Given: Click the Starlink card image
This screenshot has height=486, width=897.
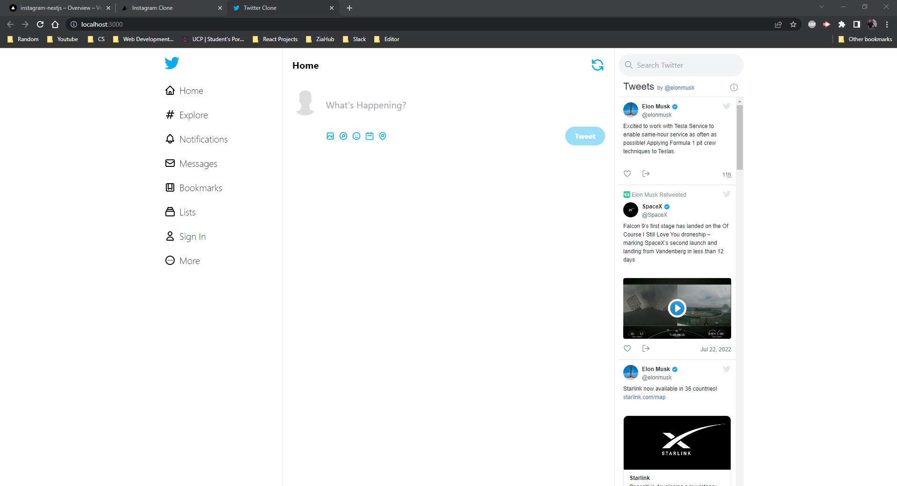Looking at the screenshot, I should coord(677,443).
